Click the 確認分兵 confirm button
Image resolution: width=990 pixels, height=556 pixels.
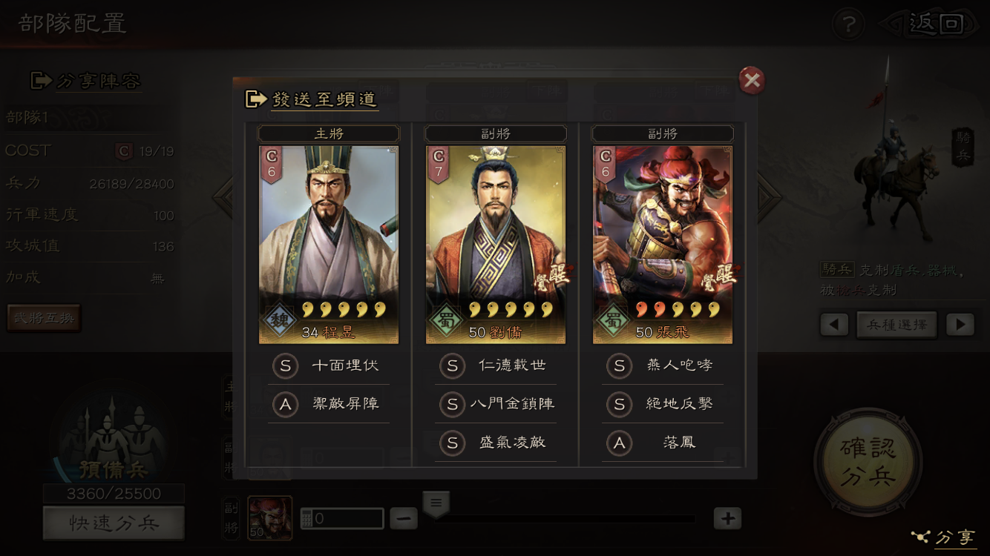click(x=868, y=461)
